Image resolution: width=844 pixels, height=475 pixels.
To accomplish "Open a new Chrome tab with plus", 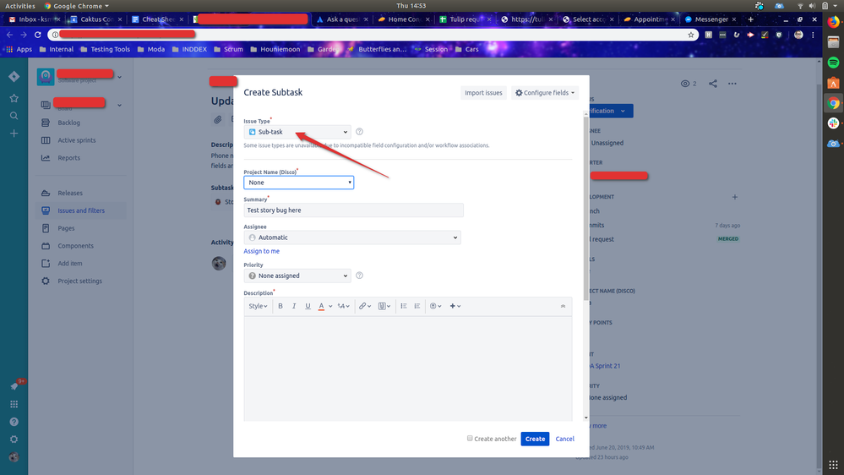I will (750, 19).
